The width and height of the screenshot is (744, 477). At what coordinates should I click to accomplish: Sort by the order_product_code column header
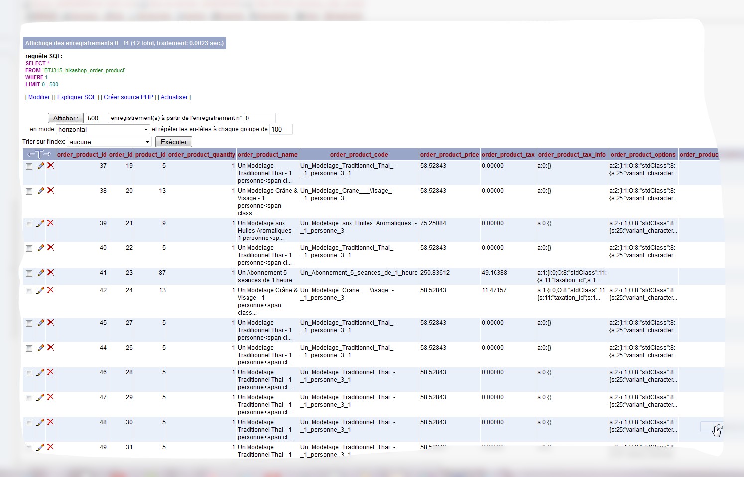click(359, 155)
